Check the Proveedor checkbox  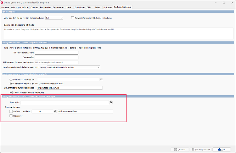click(x=11, y=116)
